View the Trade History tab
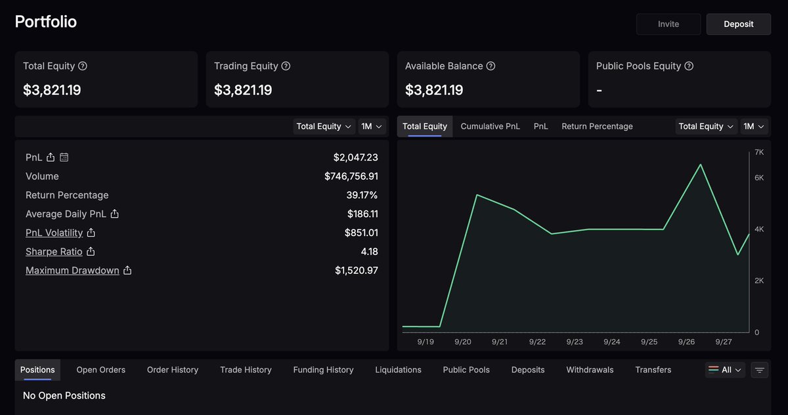The image size is (788, 415). [x=246, y=370]
